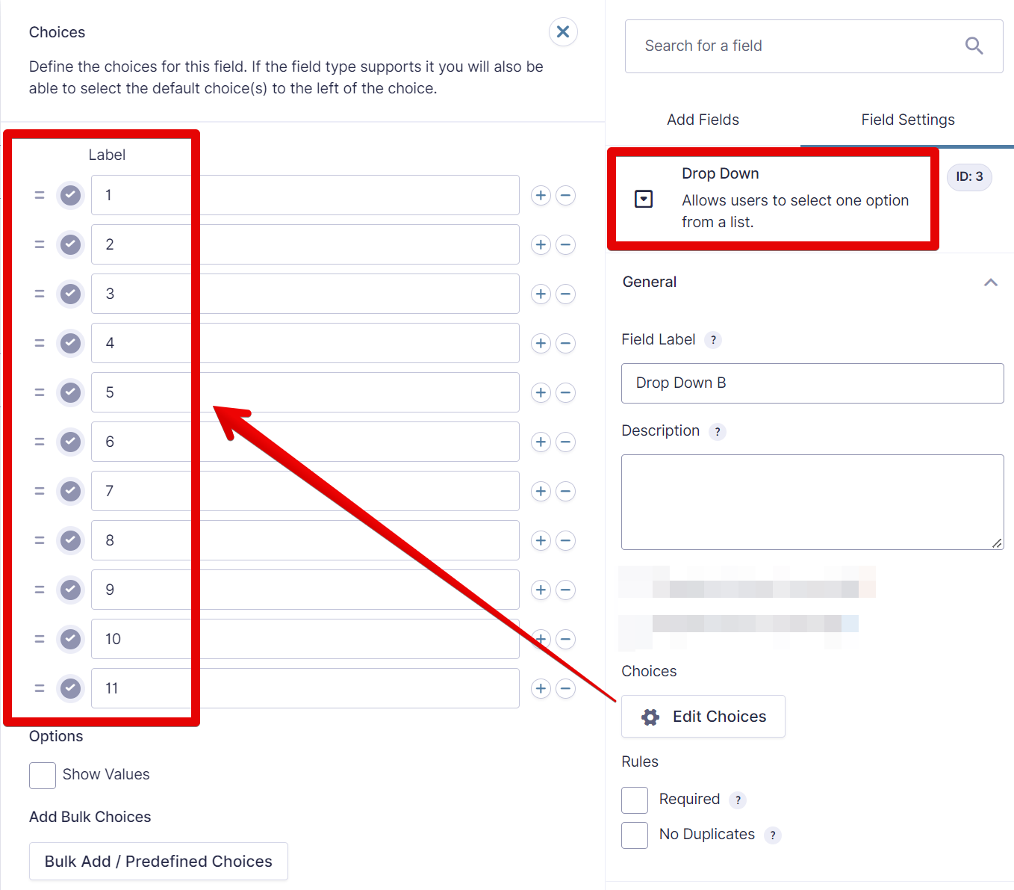The height and width of the screenshot is (890, 1014).
Task: Switch to the Add Fields tab
Action: coord(703,120)
